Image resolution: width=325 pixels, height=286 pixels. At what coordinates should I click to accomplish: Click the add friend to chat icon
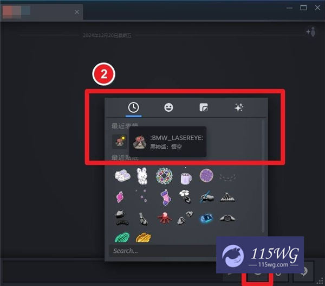pyautogui.click(x=310, y=32)
